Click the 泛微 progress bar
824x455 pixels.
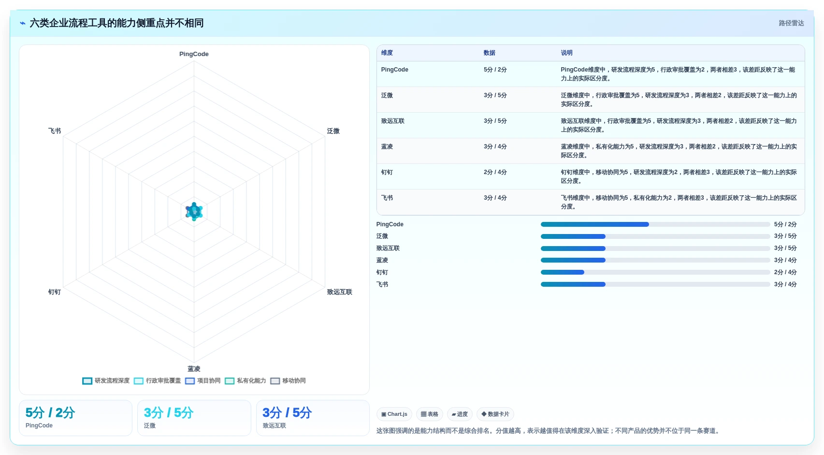(655, 236)
